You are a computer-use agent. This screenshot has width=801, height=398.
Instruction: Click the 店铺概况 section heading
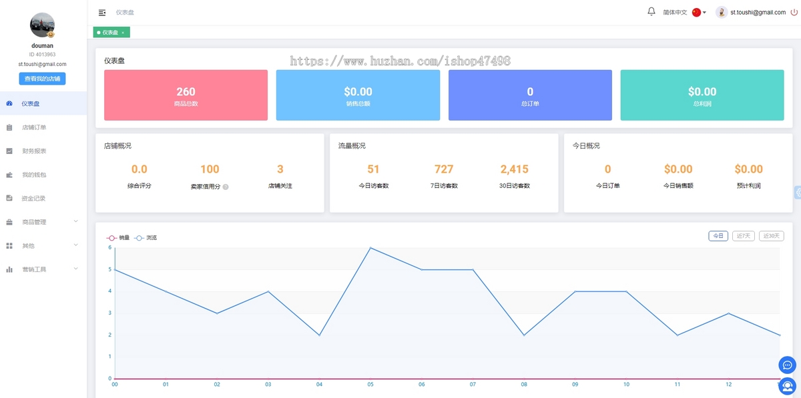tap(118, 145)
